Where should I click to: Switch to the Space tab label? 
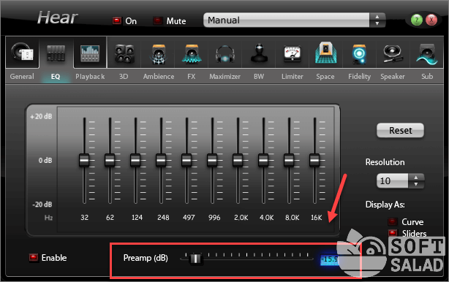(x=325, y=77)
